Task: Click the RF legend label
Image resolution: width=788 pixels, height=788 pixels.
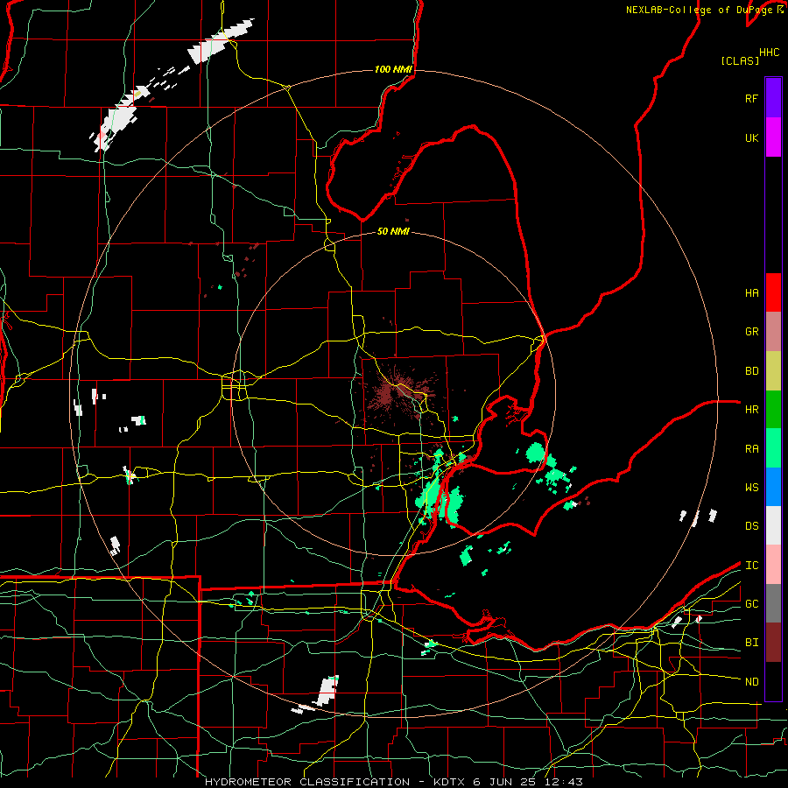Action: [752, 98]
